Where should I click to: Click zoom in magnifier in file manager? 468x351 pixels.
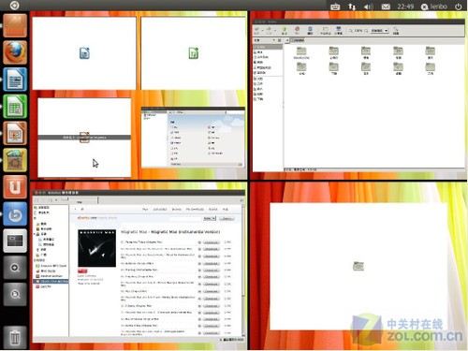[366, 31]
